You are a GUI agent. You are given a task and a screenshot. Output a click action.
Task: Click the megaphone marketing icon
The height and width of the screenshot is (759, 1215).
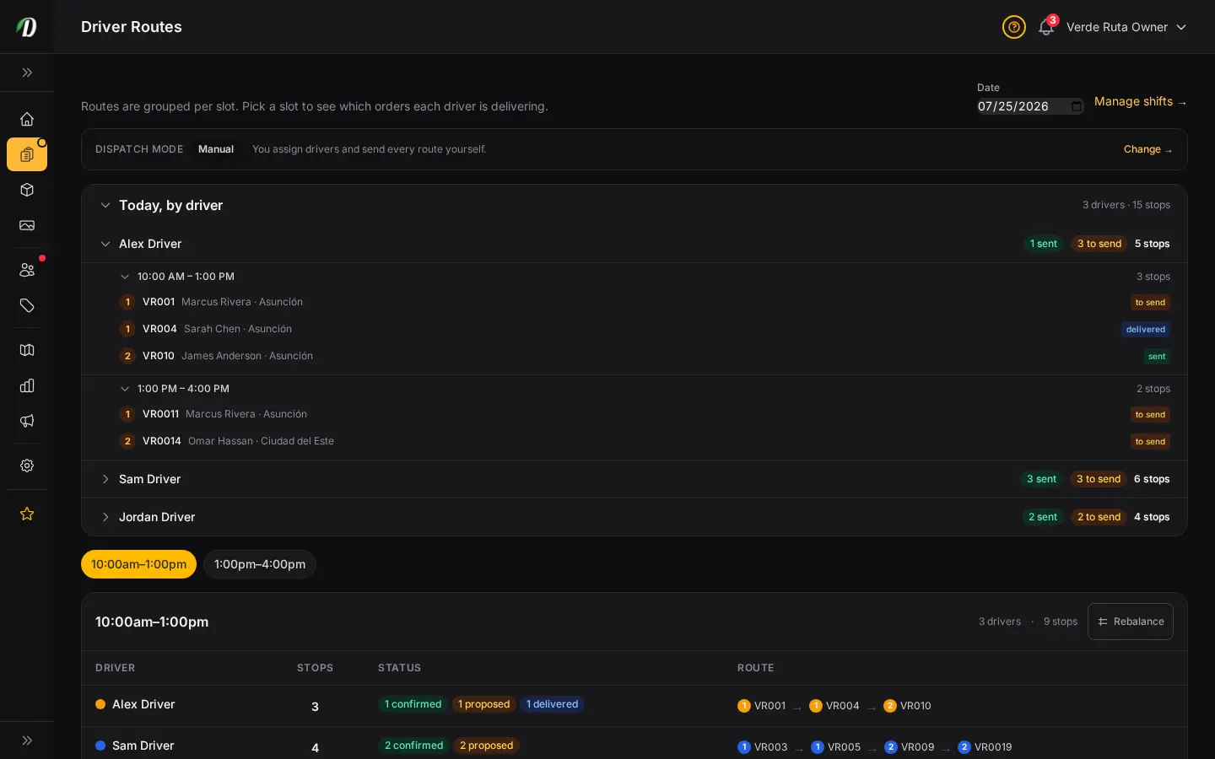[x=27, y=421]
